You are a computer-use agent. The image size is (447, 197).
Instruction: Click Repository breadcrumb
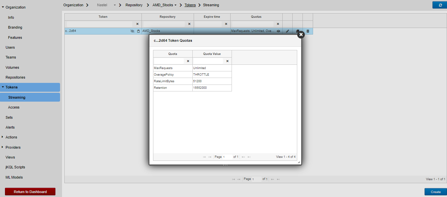134,5
